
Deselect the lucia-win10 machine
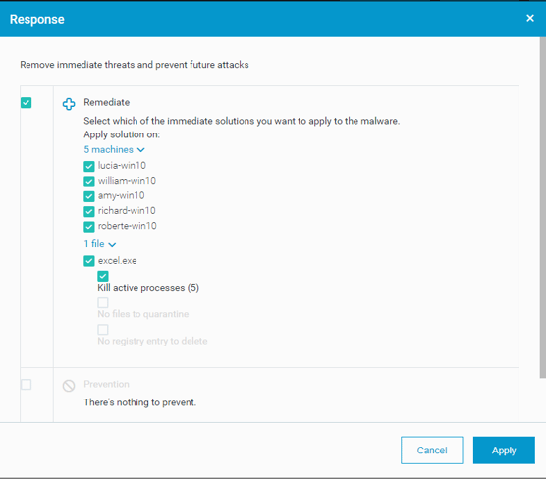tap(89, 166)
